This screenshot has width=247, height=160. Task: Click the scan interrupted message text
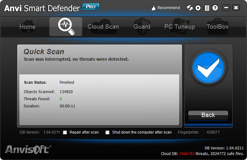click(76, 59)
